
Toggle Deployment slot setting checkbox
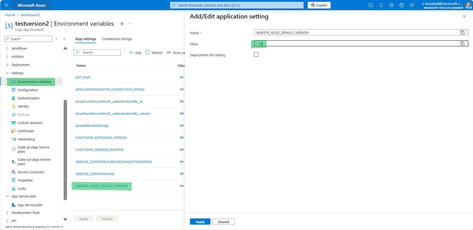[x=256, y=54]
